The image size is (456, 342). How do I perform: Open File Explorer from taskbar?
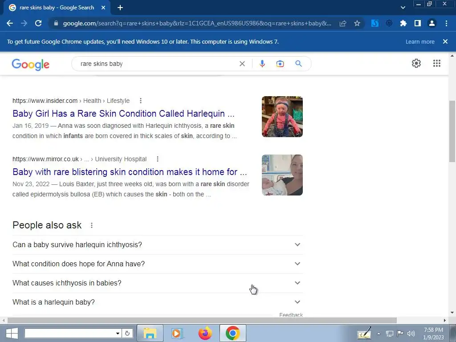click(150, 333)
